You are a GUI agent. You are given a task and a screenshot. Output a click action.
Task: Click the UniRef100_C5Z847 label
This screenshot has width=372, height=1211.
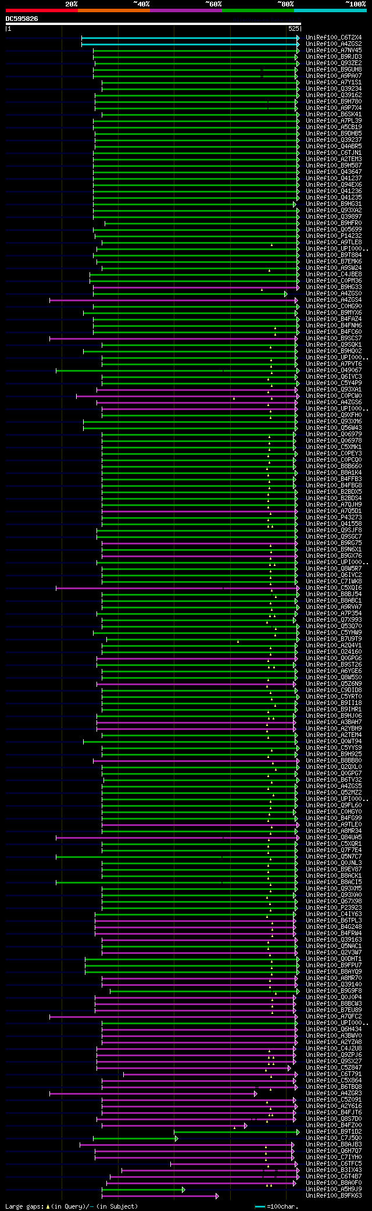(334, 1068)
